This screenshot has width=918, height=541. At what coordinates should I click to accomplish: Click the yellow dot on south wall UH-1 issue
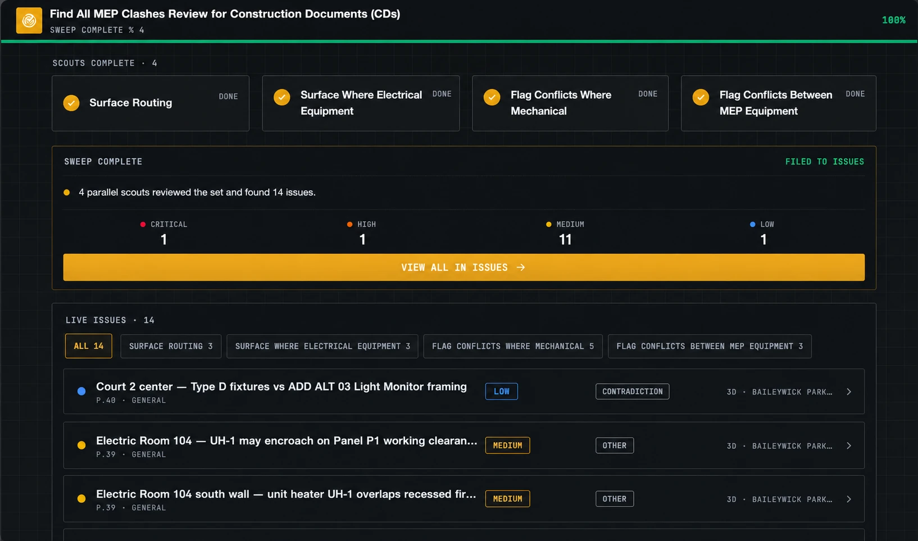click(x=81, y=498)
